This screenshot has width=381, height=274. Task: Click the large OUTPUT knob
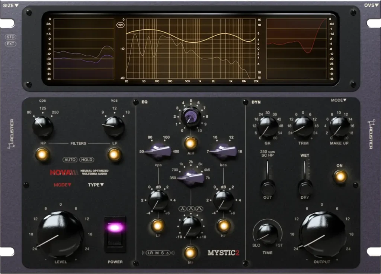tap(322, 235)
